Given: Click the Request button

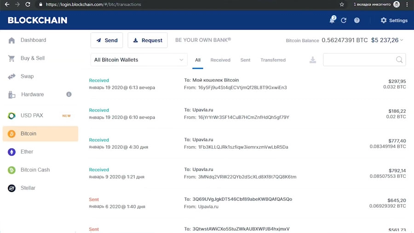Looking at the screenshot, I should click(x=148, y=40).
